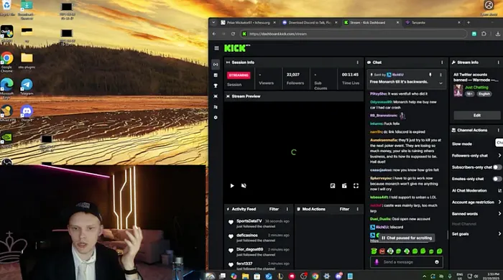
Task: Open File Explorer from taskbar
Action: coord(246,276)
